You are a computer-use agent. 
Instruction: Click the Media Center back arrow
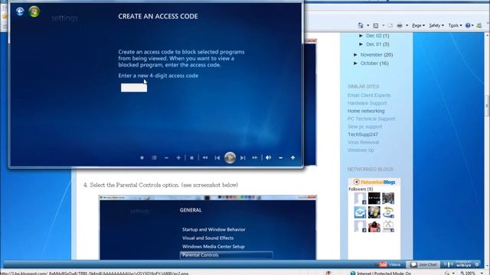20,11
